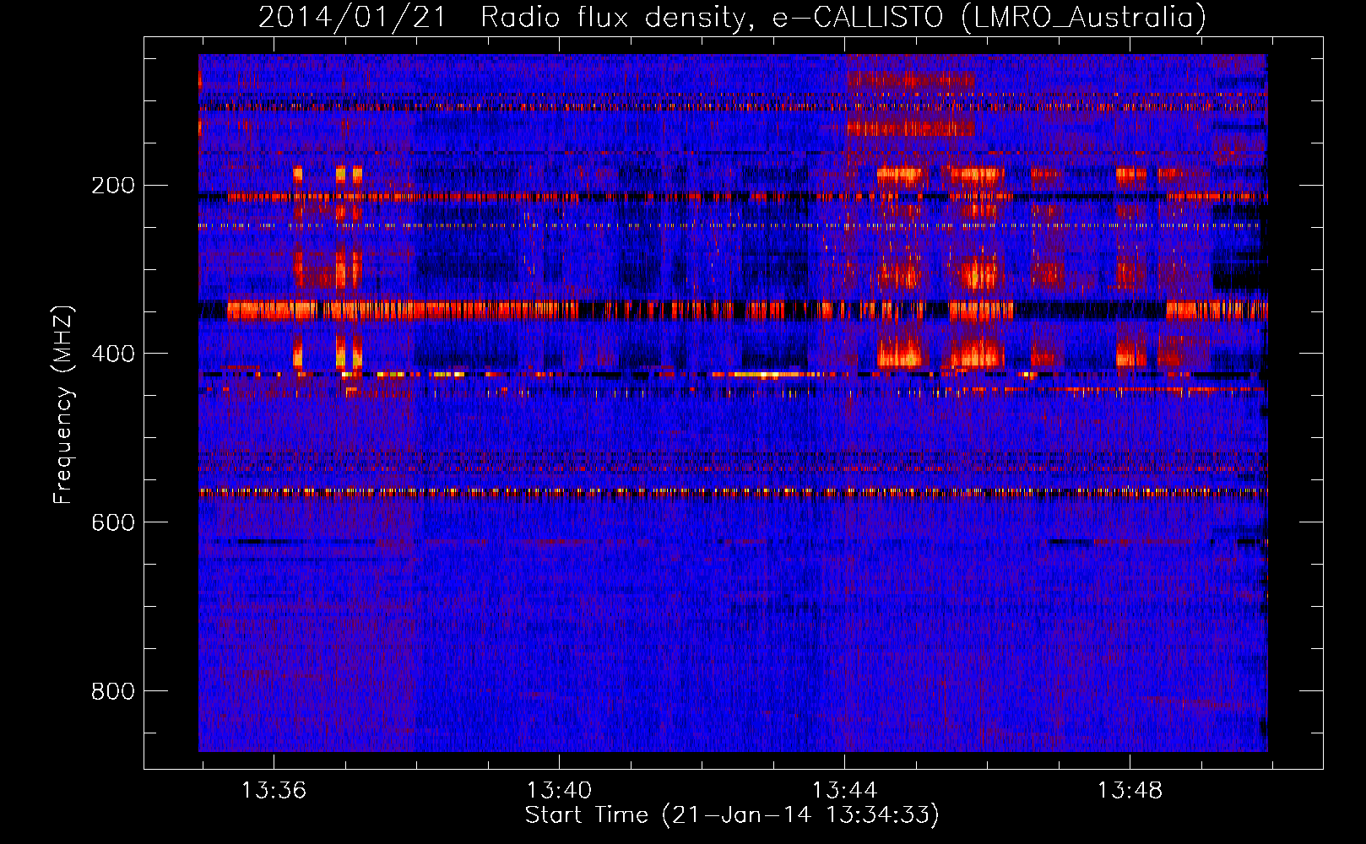Click the 400 frequency tick label

point(113,354)
